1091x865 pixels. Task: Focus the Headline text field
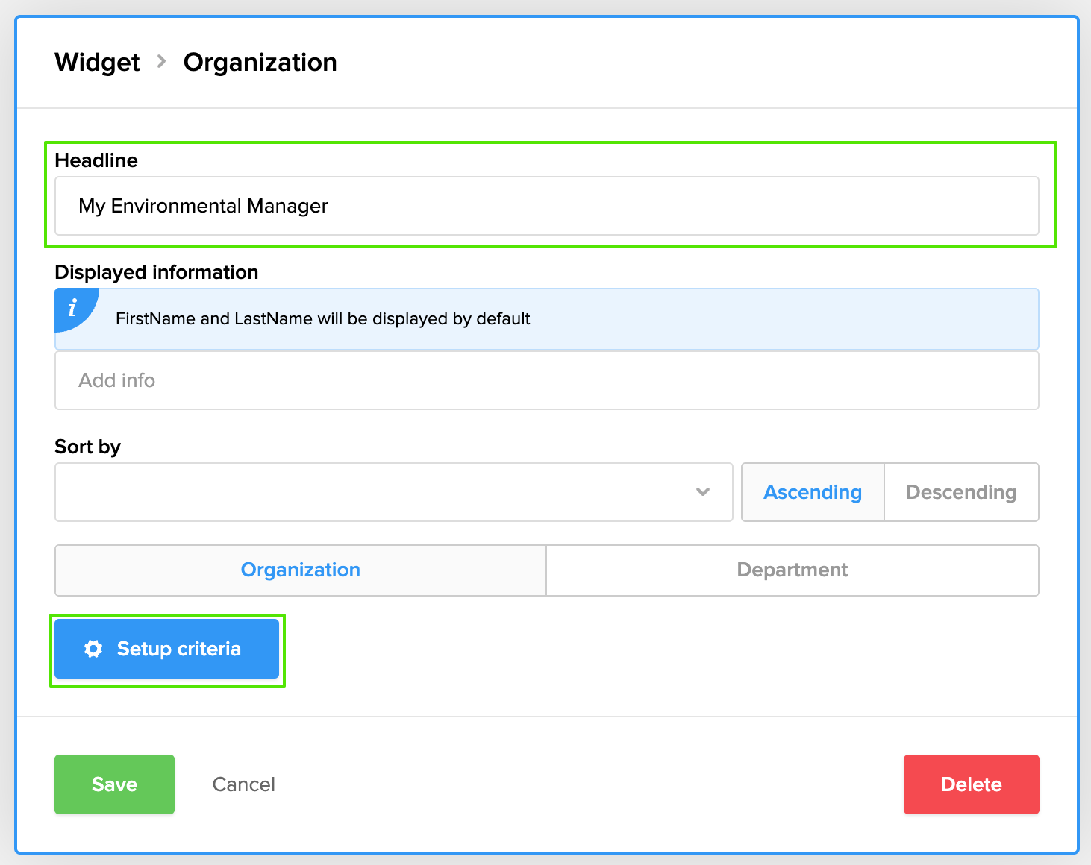[x=546, y=206]
